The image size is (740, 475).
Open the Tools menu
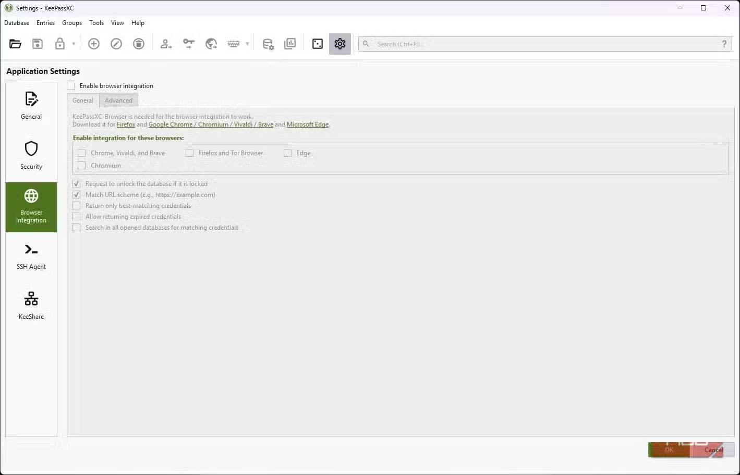96,23
